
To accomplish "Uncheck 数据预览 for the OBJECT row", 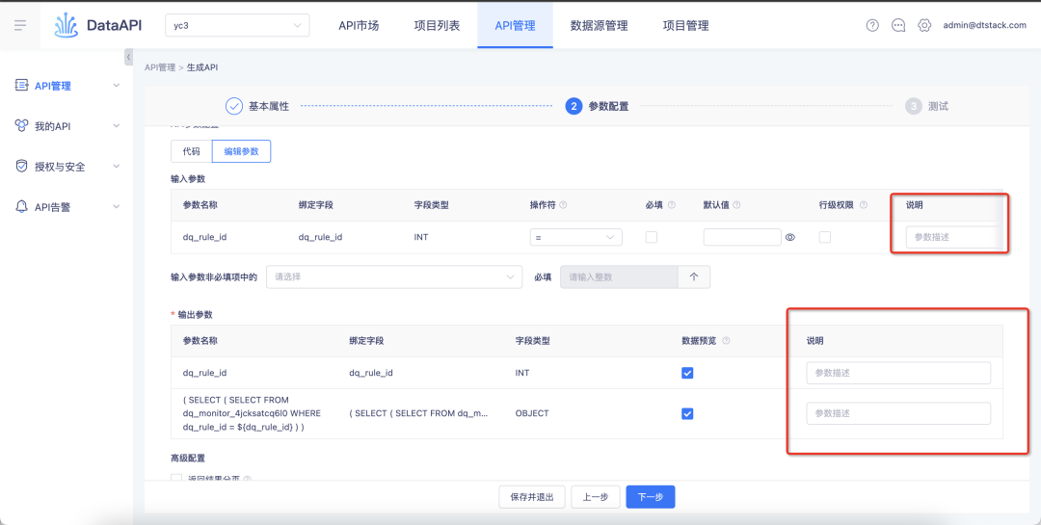I will [x=687, y=413].
